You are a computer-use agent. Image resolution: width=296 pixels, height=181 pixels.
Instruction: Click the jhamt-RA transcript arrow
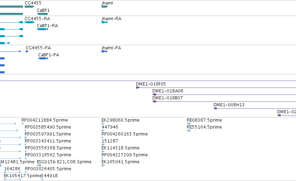(105, 22)
